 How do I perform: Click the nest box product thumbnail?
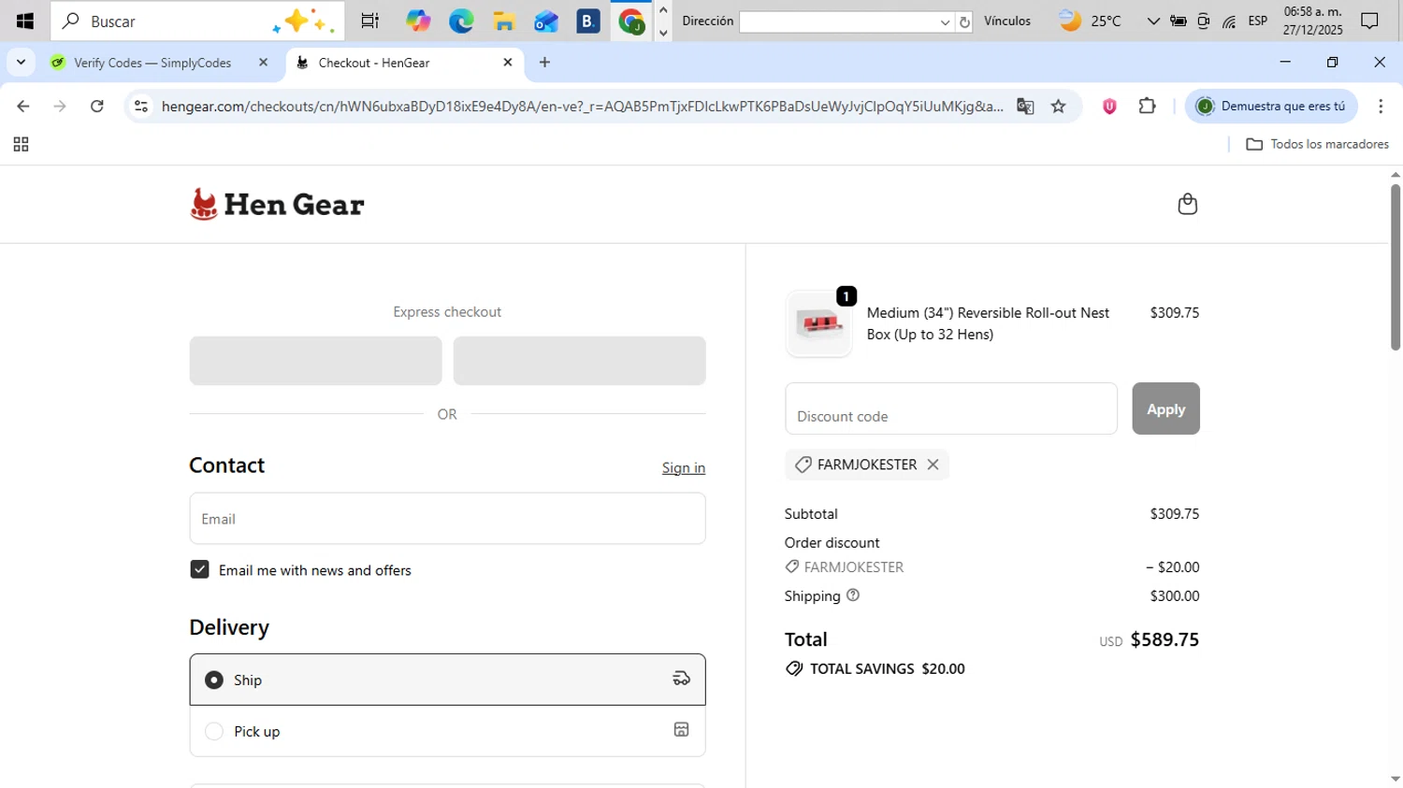coord(818,323)
